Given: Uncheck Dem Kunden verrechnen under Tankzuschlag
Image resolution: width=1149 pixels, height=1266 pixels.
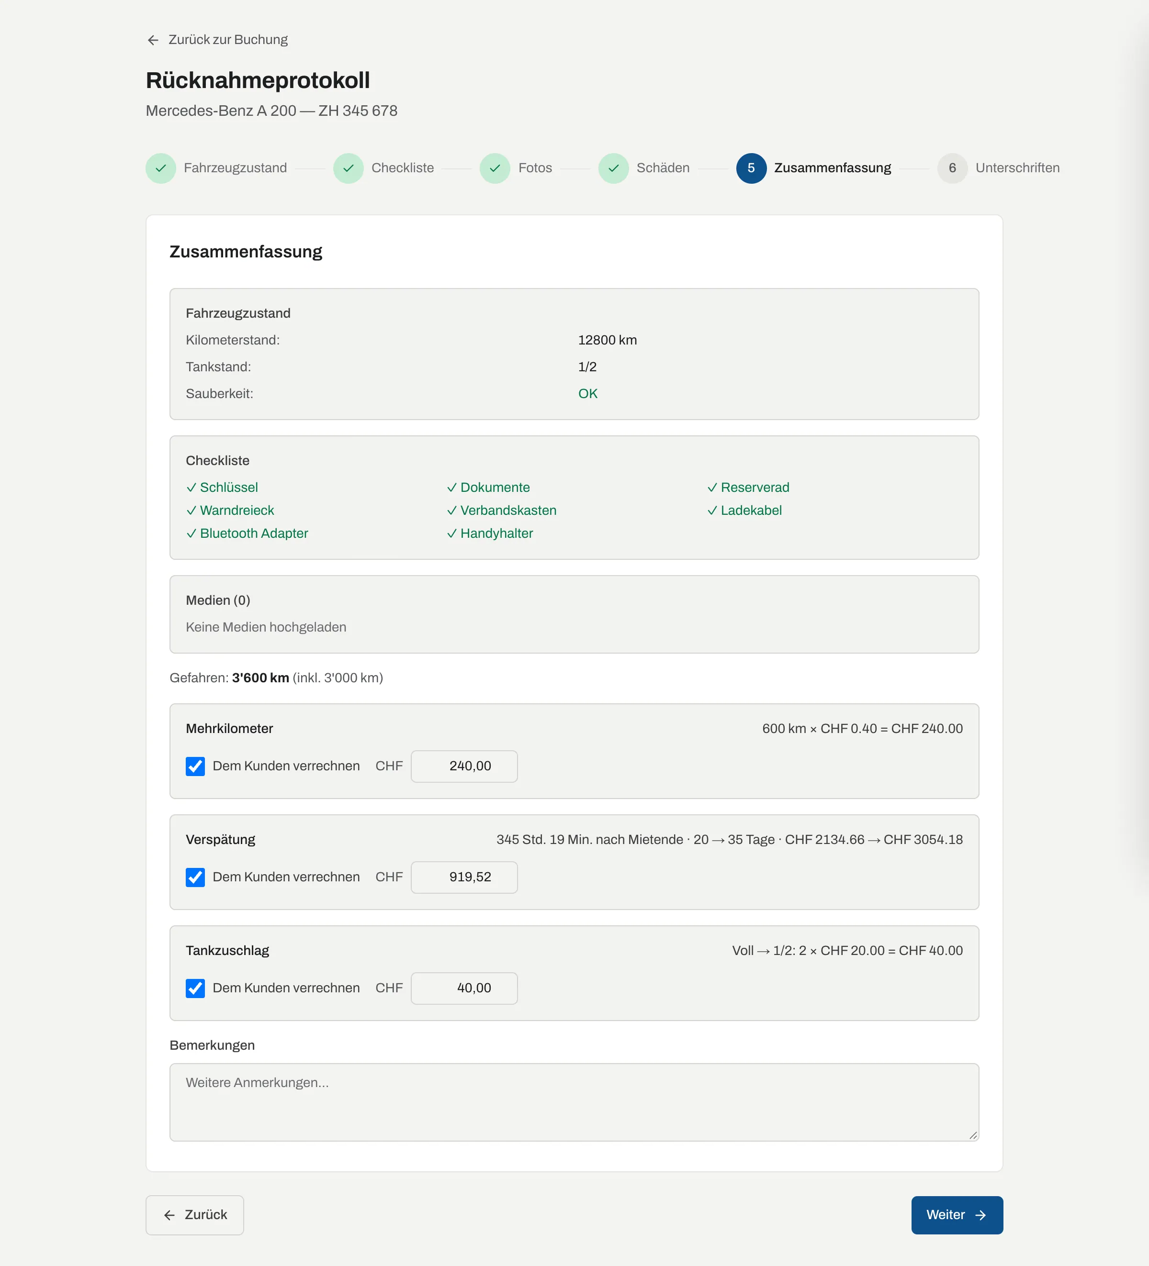Looking at the screenshot, I should [195, 988].
